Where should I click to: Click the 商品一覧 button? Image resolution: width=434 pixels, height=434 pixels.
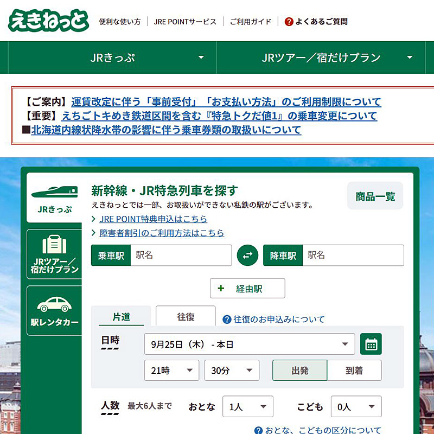click(x=375, y=195)
